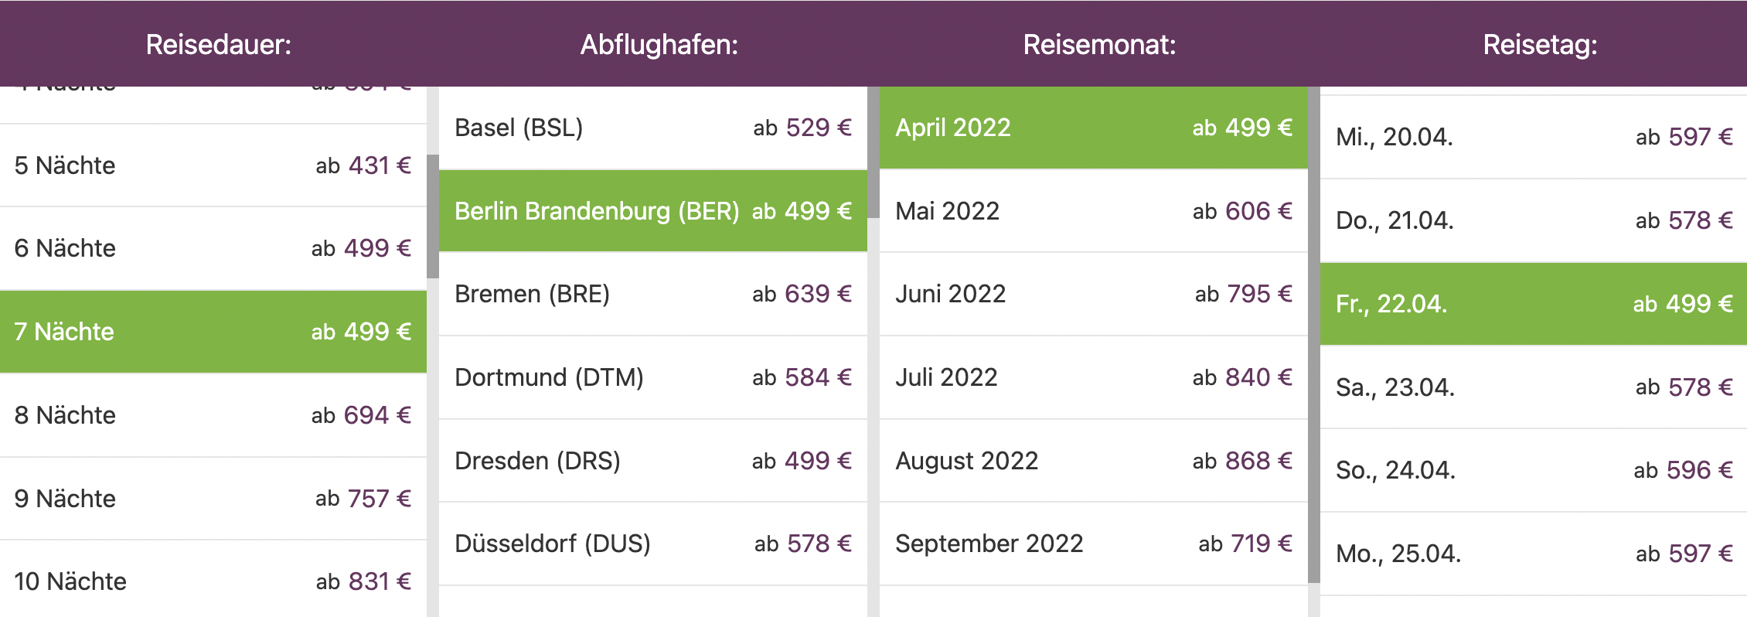Pick 8 Nächte for 694 €

(213, 415)
